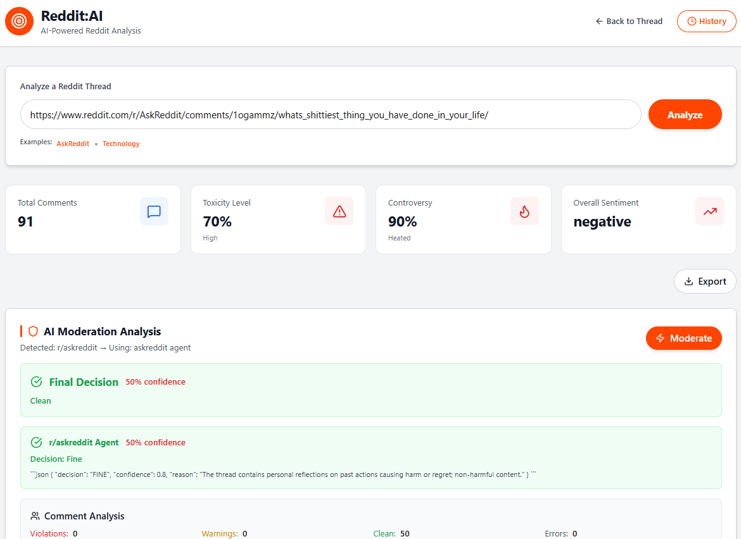Click the Controversy flame icon
Viewport: 741px width, 539px height.
coord(524,211)
